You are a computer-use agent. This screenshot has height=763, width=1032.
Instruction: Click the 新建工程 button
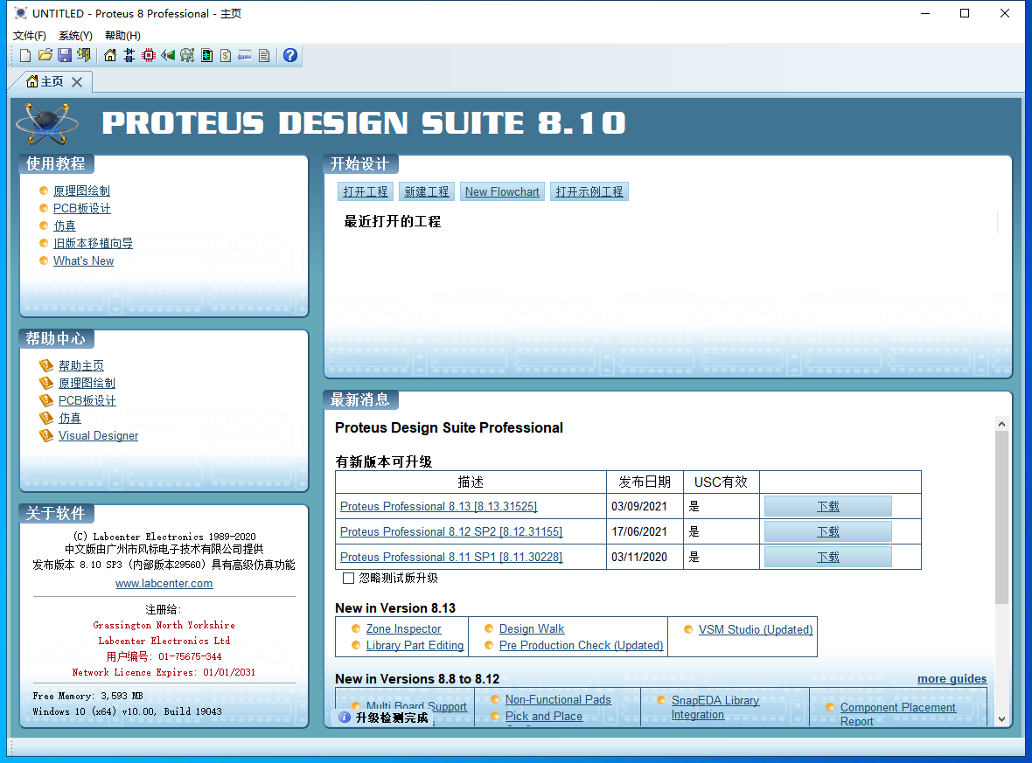point(426,192)
